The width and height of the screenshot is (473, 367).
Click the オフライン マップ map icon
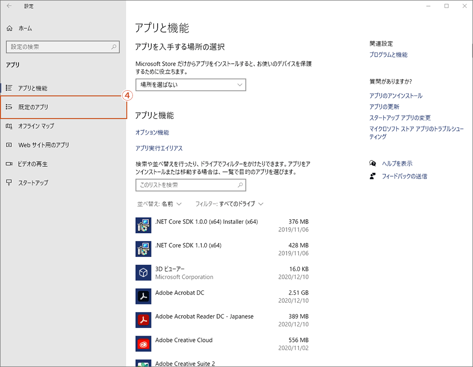pos(9,126)
